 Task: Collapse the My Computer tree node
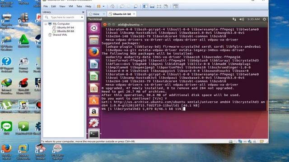[46, 24]
